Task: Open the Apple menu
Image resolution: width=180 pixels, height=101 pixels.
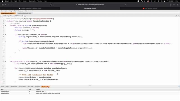Action: 3,1
